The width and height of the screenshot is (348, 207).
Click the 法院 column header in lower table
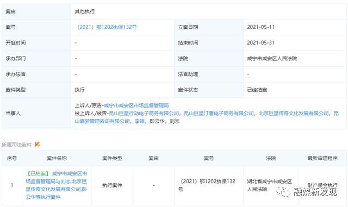point(271,158)
